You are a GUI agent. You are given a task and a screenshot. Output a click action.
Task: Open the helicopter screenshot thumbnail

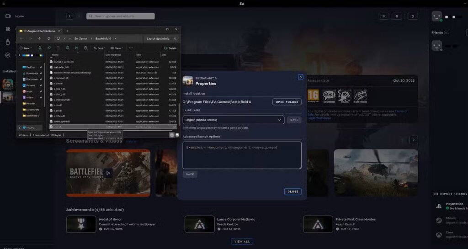pyautogui.click(x=376, y=173)
